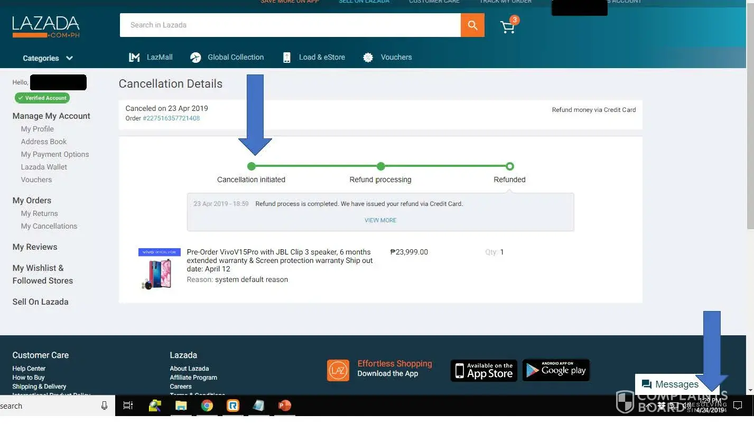Image resolution: width=754 pixels, height=424 pixels.
Task: Open the Messages chat button
Action: (x=677, y=384)
